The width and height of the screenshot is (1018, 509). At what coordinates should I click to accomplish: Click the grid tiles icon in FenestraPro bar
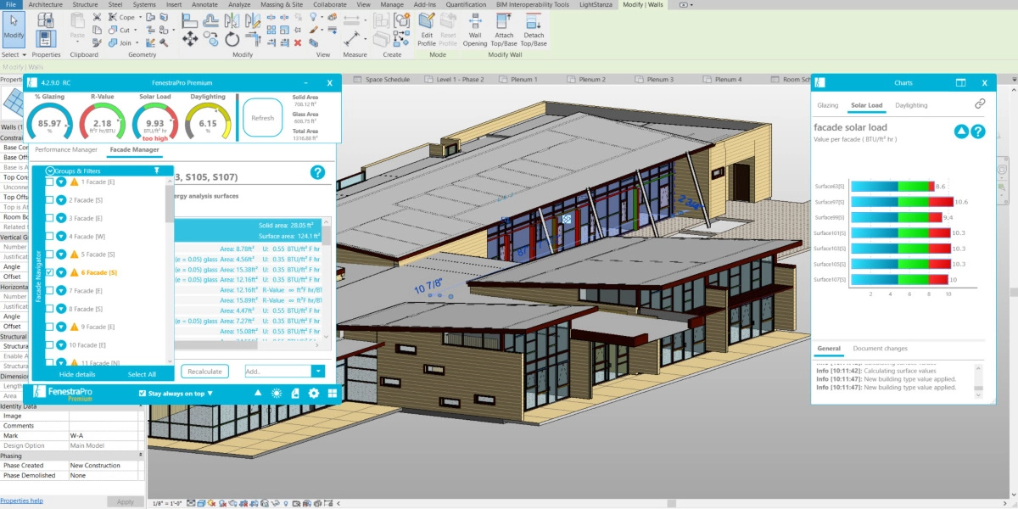click(x=332, y=393)
